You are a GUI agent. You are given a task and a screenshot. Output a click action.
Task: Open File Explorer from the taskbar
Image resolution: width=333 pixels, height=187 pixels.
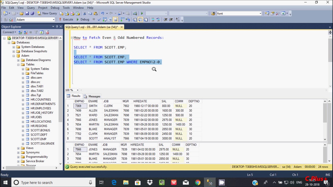coord(126,183)
